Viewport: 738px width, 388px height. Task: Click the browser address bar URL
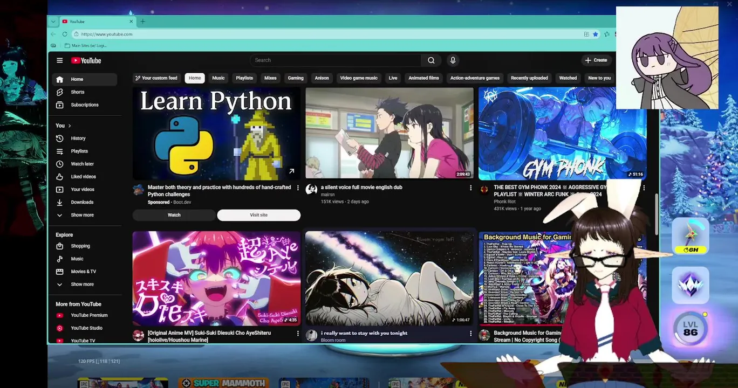coord(107,34)
